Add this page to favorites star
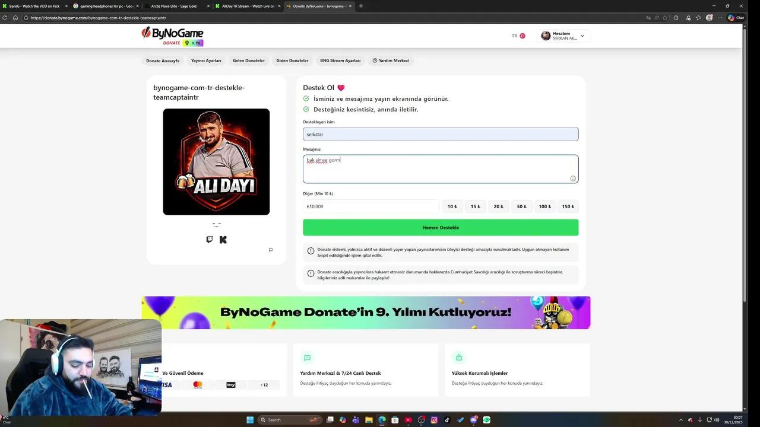760x427 pixels. pyautogui.click(x=666, y=18)
